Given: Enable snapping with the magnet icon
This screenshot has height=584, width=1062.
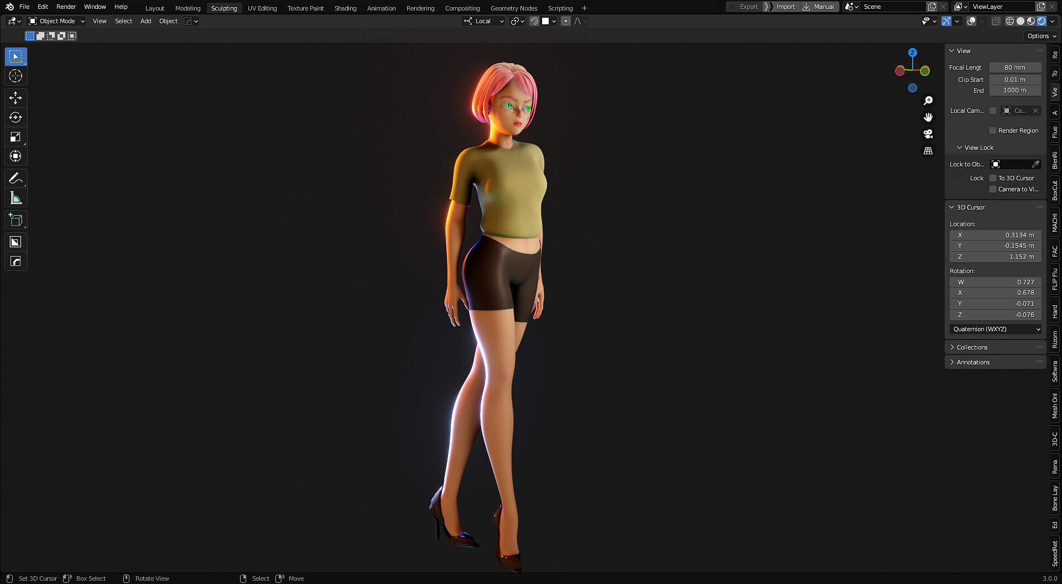Looking at the screenshot, I should point(534,21).
